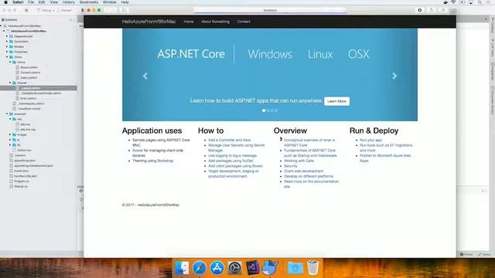The width and height of the screenshot is (495, 278).
Task: Toggle Safari sidebar button
Action: tap(124, 10)
